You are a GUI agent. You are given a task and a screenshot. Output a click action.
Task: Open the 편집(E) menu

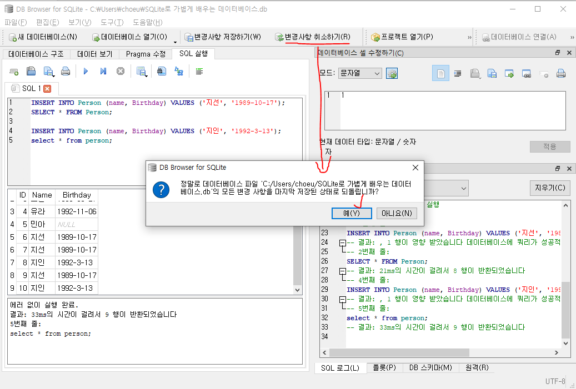click(48, 22)
